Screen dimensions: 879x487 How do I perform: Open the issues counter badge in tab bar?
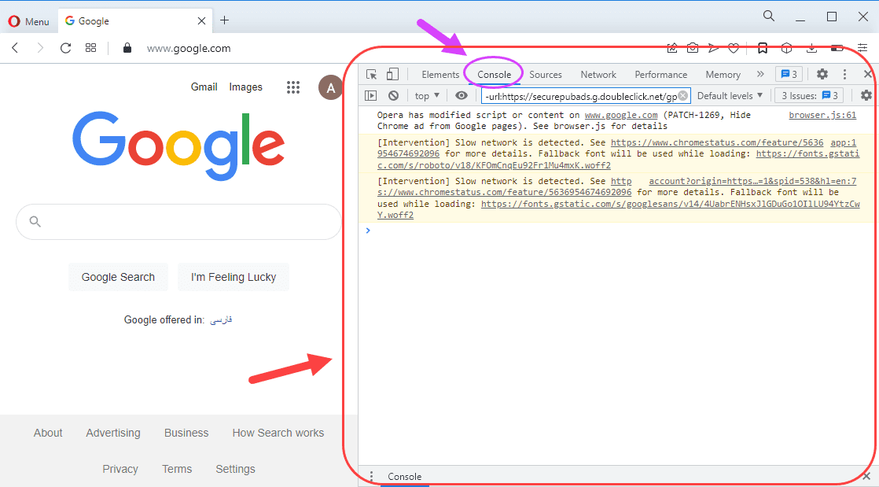click(x=789, y=74)
